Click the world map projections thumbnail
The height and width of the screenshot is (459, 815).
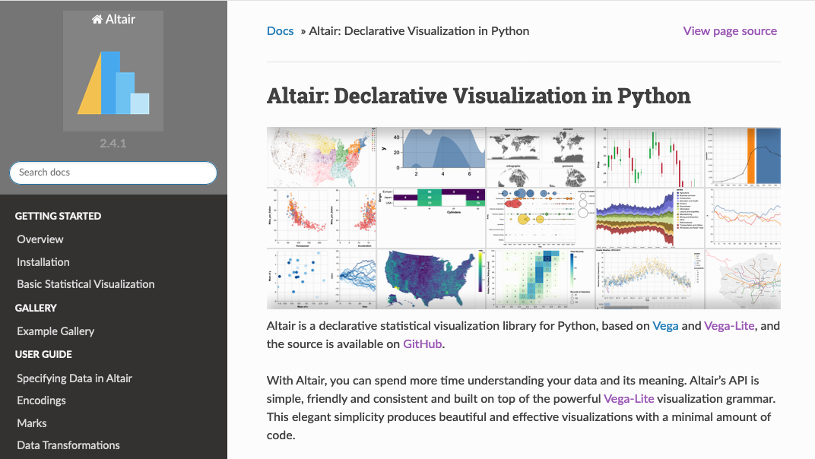pyautogui.click(x=541, y=157)
